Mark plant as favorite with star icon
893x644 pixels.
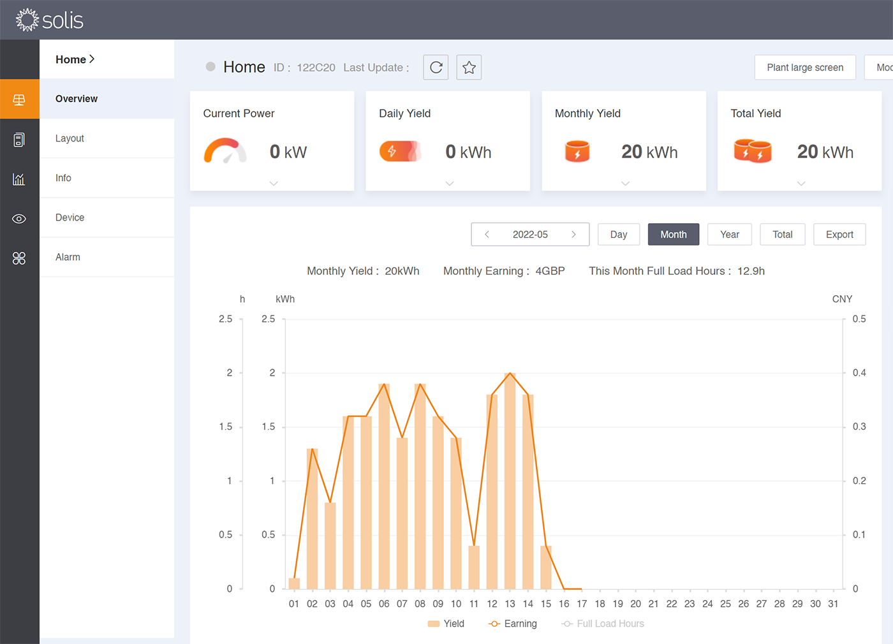(469, 68)
